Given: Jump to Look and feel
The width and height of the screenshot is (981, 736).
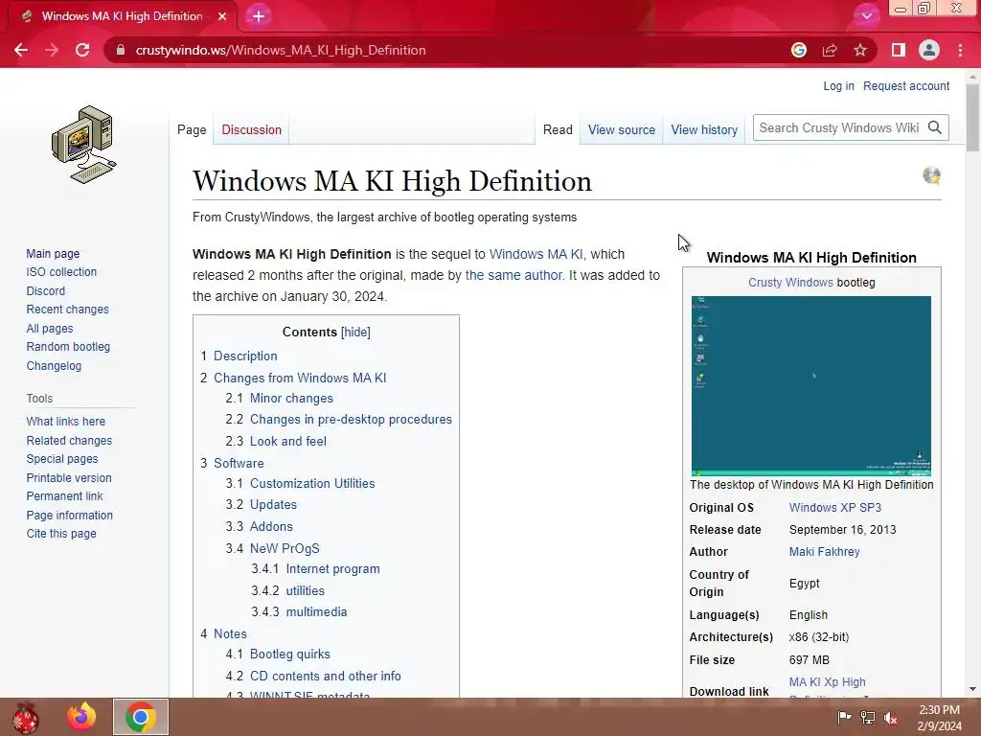Looking at the screenshot, I should click(x=287, y=441).
